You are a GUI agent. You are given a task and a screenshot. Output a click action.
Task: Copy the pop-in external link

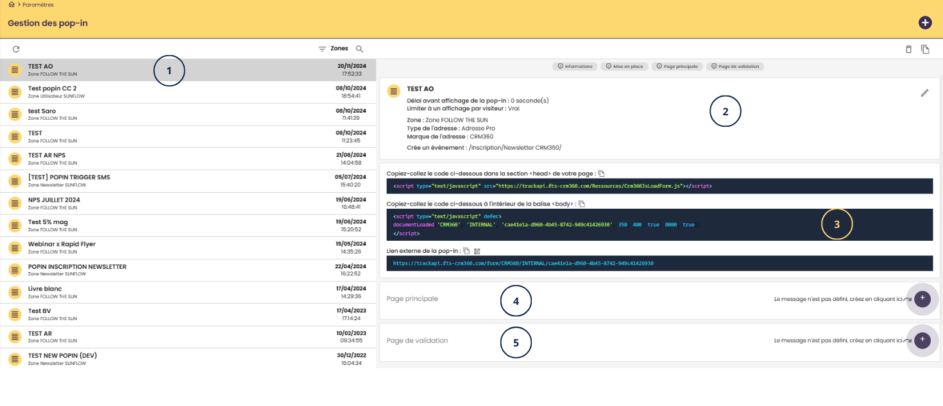(x=466, y=251)
